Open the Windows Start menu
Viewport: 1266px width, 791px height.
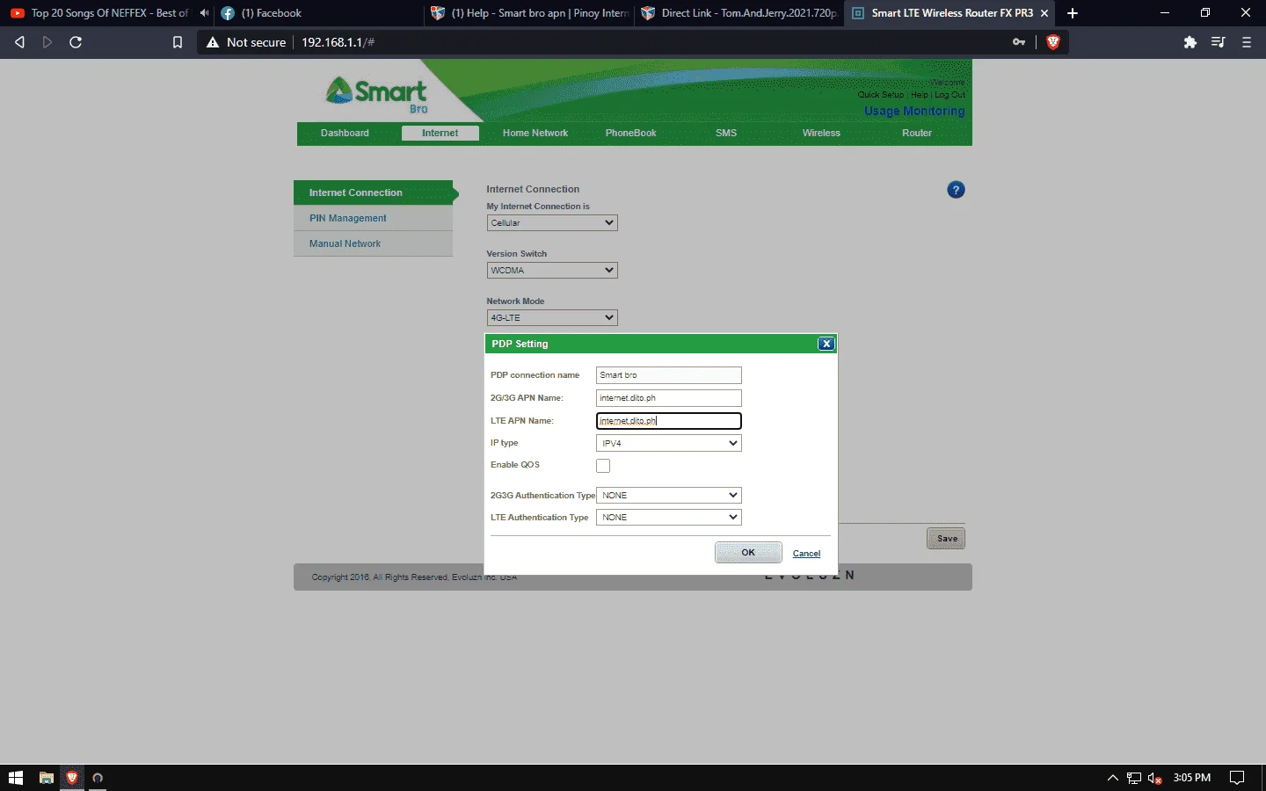coord(16,778)
